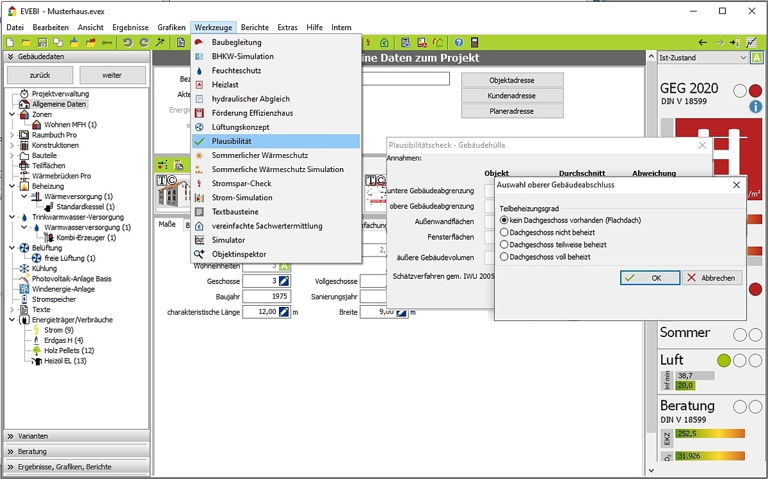Select hydraulischer Abgleich from the menu
The width and height of the screenshot is (768, 479).
click(x=276, y=98)
